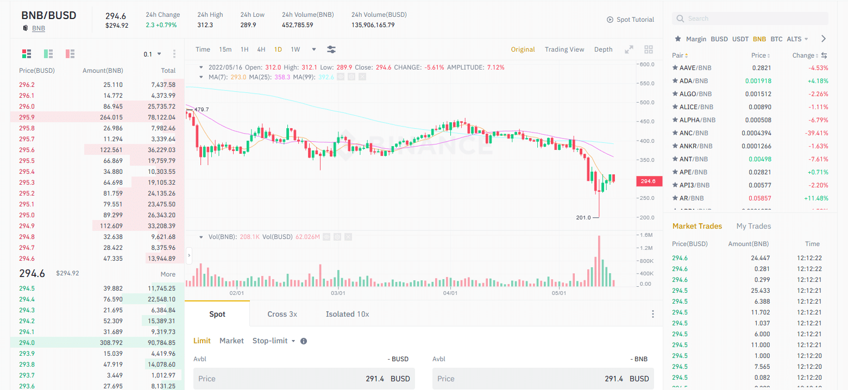Click the stop-limit info icon
The image size is (848, 390).
click(304, 341)
